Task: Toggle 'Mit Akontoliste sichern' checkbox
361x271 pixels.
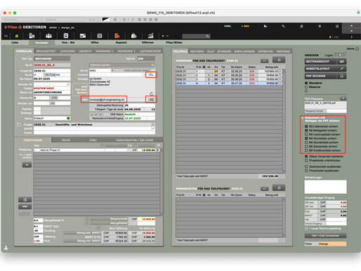Action: tap(306, 138)
